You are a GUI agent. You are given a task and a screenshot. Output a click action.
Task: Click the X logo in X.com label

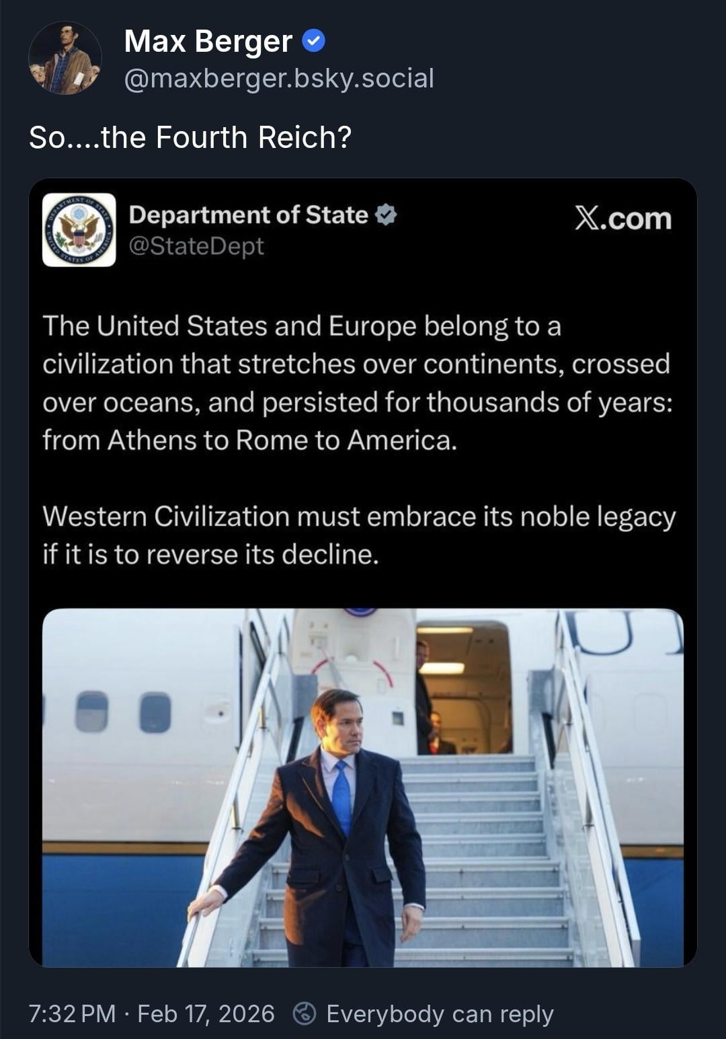tap(587, 219)
